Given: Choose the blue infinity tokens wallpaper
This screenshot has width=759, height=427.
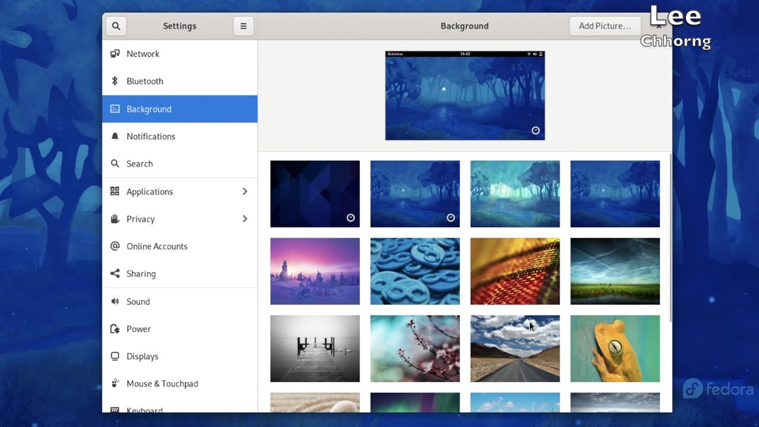Looking at the screenshot, I should 415,271.
